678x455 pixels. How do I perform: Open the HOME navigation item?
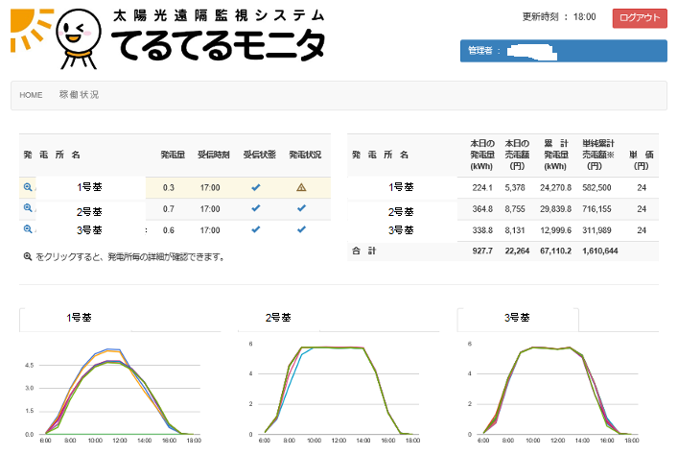tap(31, 95)
